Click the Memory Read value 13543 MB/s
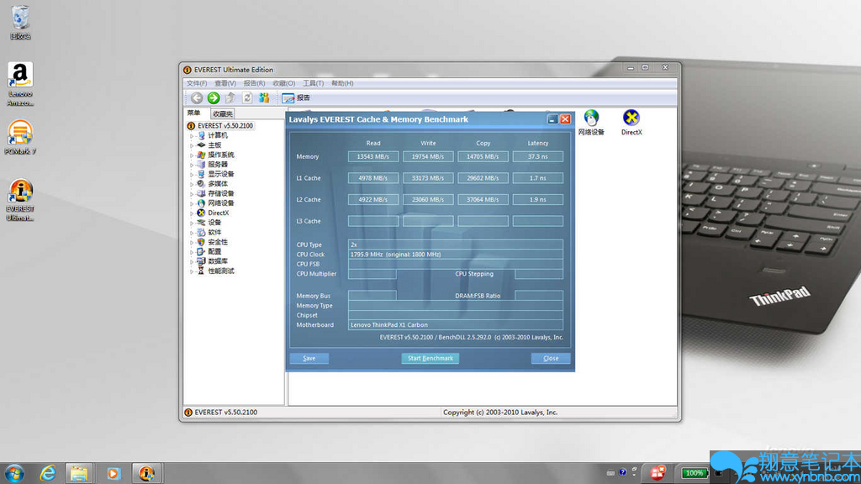This screenshot has width=861, height=484. point(372,156)
